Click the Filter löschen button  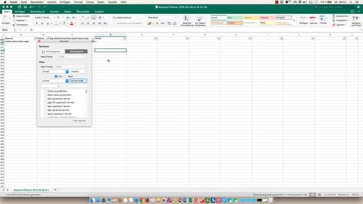point(79,121)
